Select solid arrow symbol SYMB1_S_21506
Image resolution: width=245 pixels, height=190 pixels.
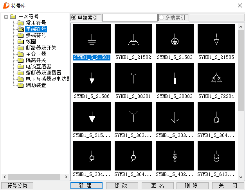pyautogui.click(x=92, y=78)
